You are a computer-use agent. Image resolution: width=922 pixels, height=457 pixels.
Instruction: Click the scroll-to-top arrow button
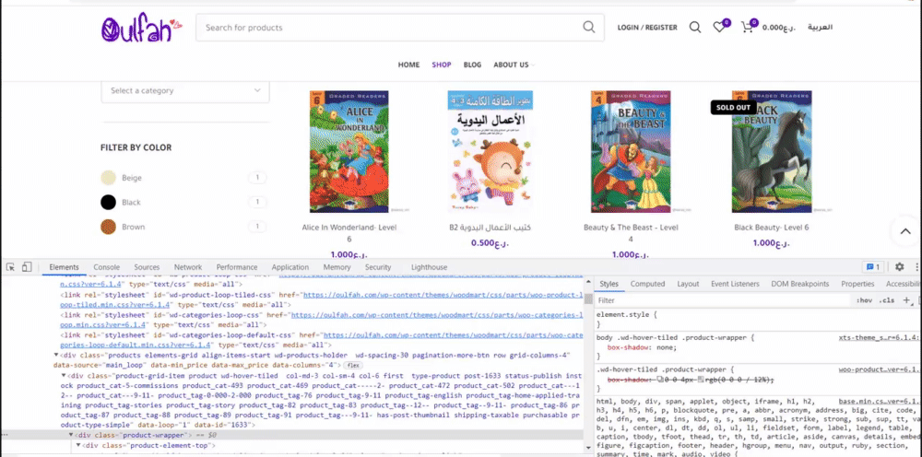[x=905, y=231]
